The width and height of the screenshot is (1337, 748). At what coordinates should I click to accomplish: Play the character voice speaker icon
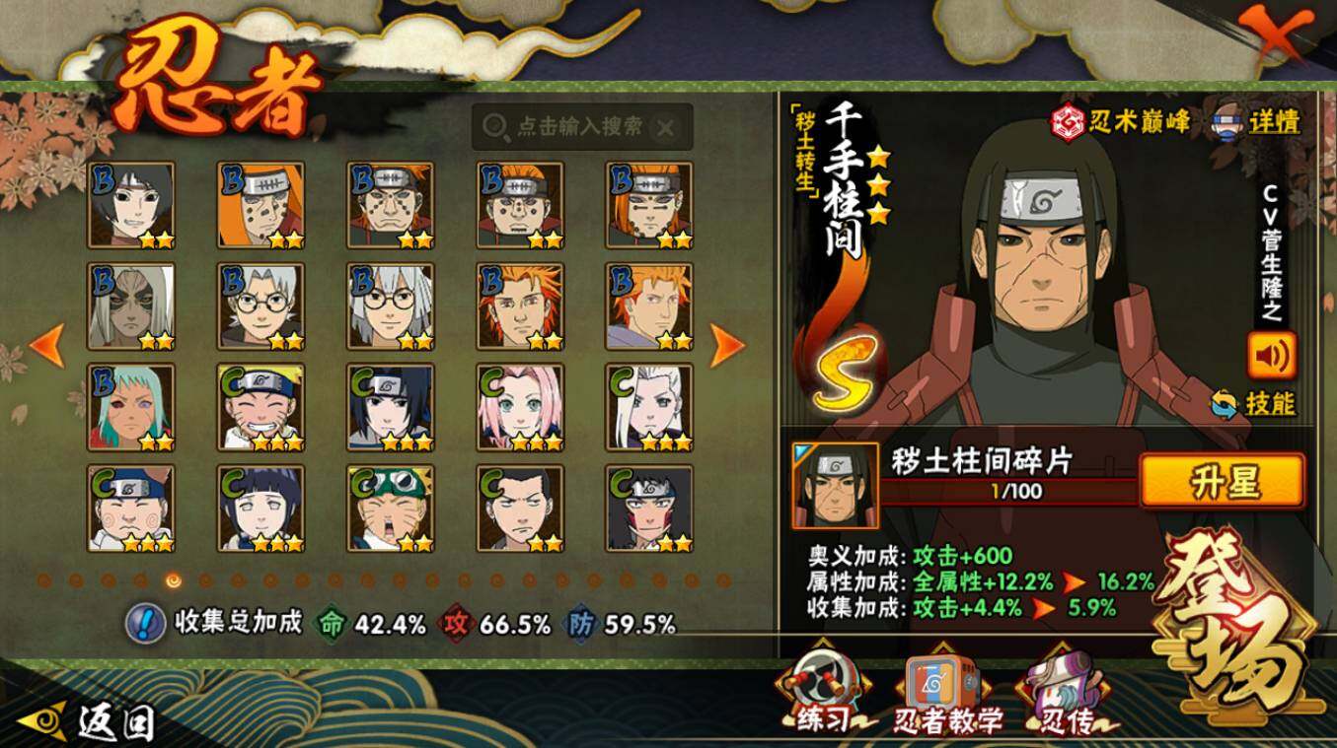(x=1272, y=356)
